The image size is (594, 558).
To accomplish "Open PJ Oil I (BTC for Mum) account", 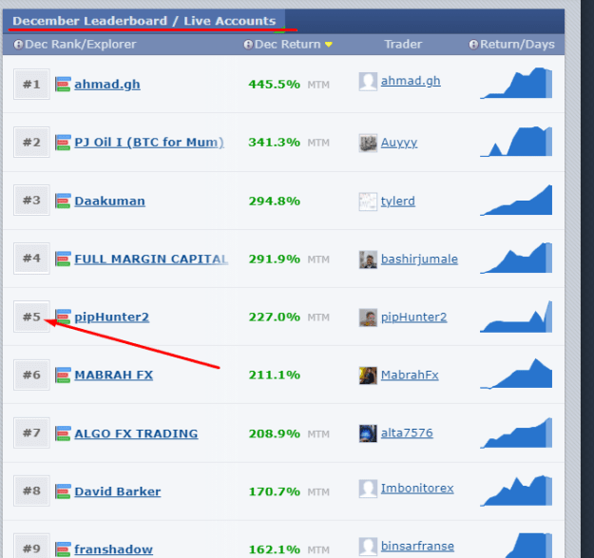I will point(149,142).
